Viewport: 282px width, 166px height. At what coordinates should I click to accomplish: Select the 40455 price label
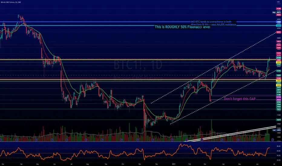tap(279, 32)
